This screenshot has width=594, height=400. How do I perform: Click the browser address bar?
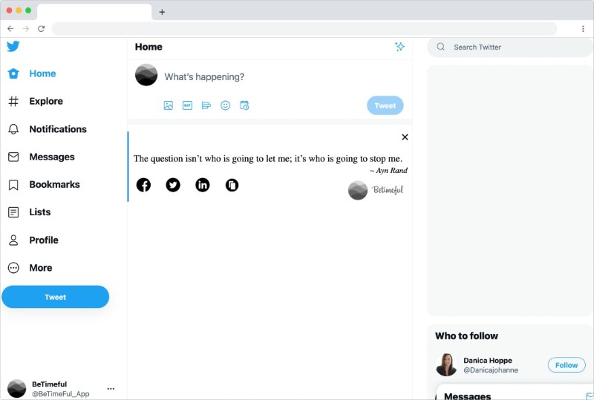(304, 28)
